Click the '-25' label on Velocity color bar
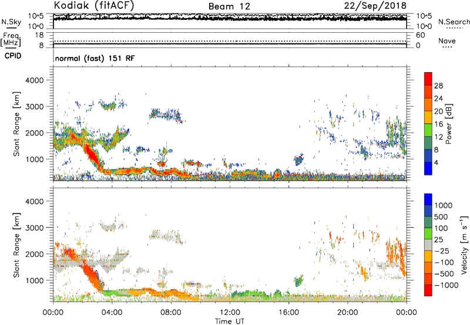The image size is (470, 325). click(441, 250)
